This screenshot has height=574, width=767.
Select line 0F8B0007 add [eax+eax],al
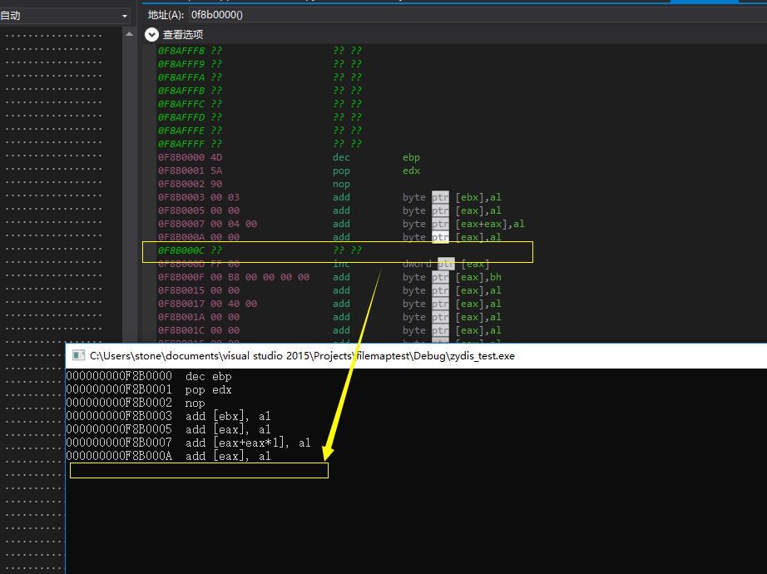pyautogui.click(x=341, y=224)
